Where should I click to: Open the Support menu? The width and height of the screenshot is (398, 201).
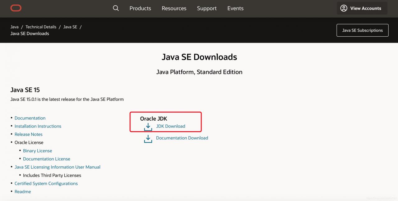(x=207, y=8)
